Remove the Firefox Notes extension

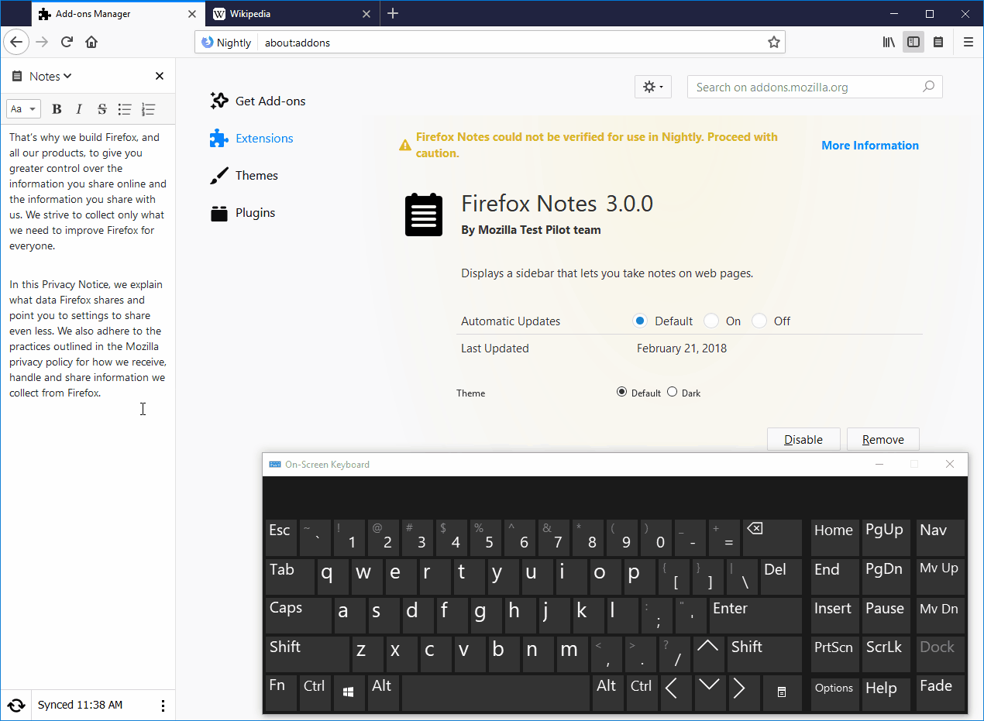pyautogui.click(x=883, y=439)
